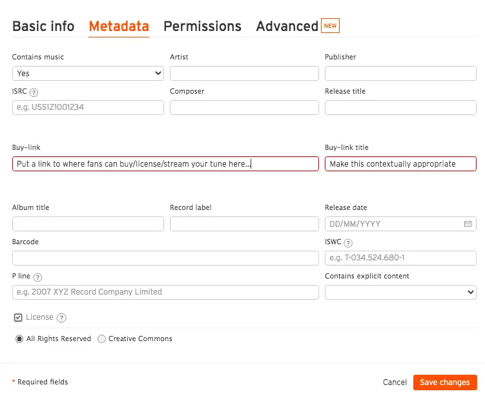Toggle the License checkbox
Viewport: 485px width, 398px height.
18,318
